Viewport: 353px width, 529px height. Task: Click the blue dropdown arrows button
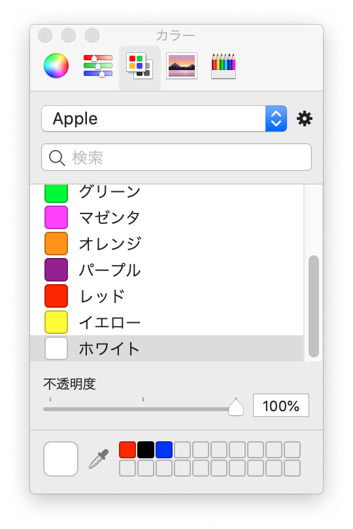(x=277, y=119)
